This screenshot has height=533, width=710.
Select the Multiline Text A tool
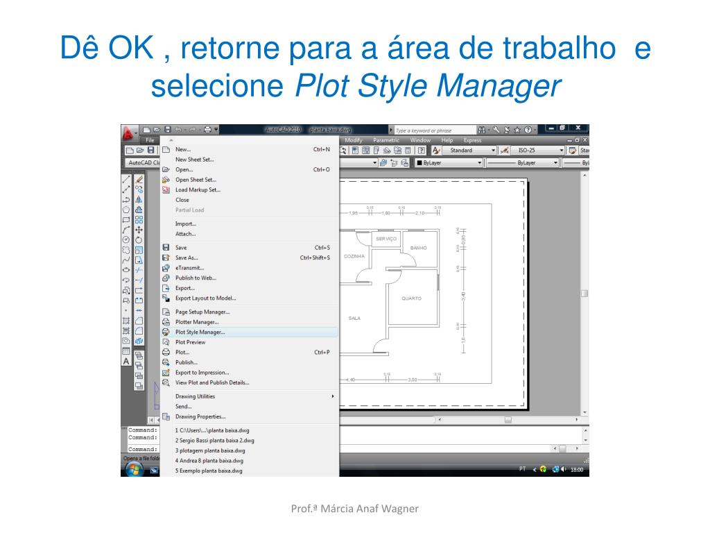126,361
